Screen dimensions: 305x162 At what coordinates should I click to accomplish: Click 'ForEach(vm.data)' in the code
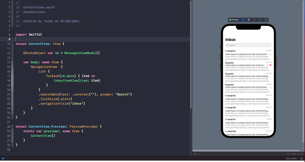click(x=61, y=76)
